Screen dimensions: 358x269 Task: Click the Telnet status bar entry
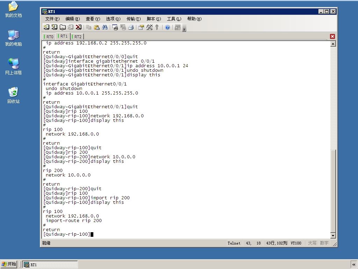[234, 243]
